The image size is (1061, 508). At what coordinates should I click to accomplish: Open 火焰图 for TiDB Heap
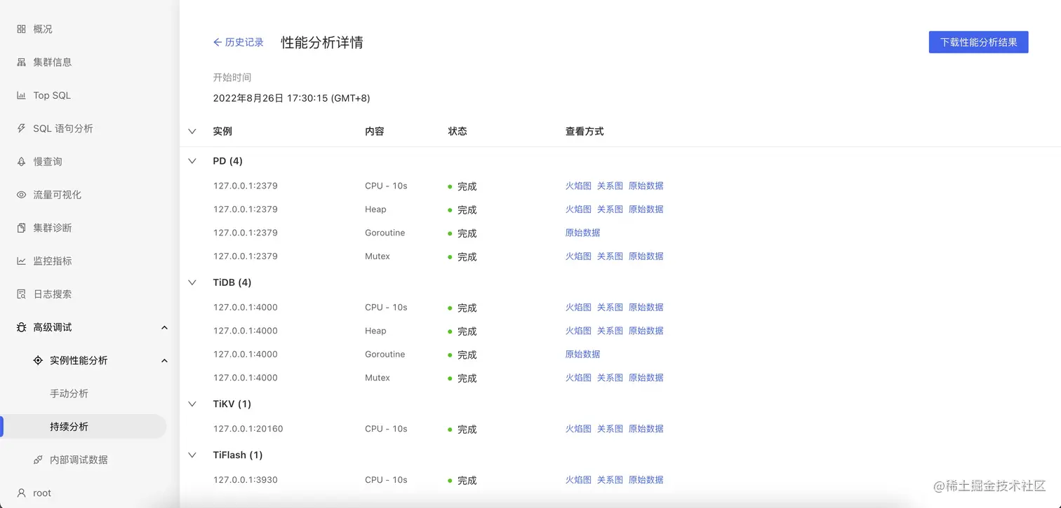tap(578, 331)
